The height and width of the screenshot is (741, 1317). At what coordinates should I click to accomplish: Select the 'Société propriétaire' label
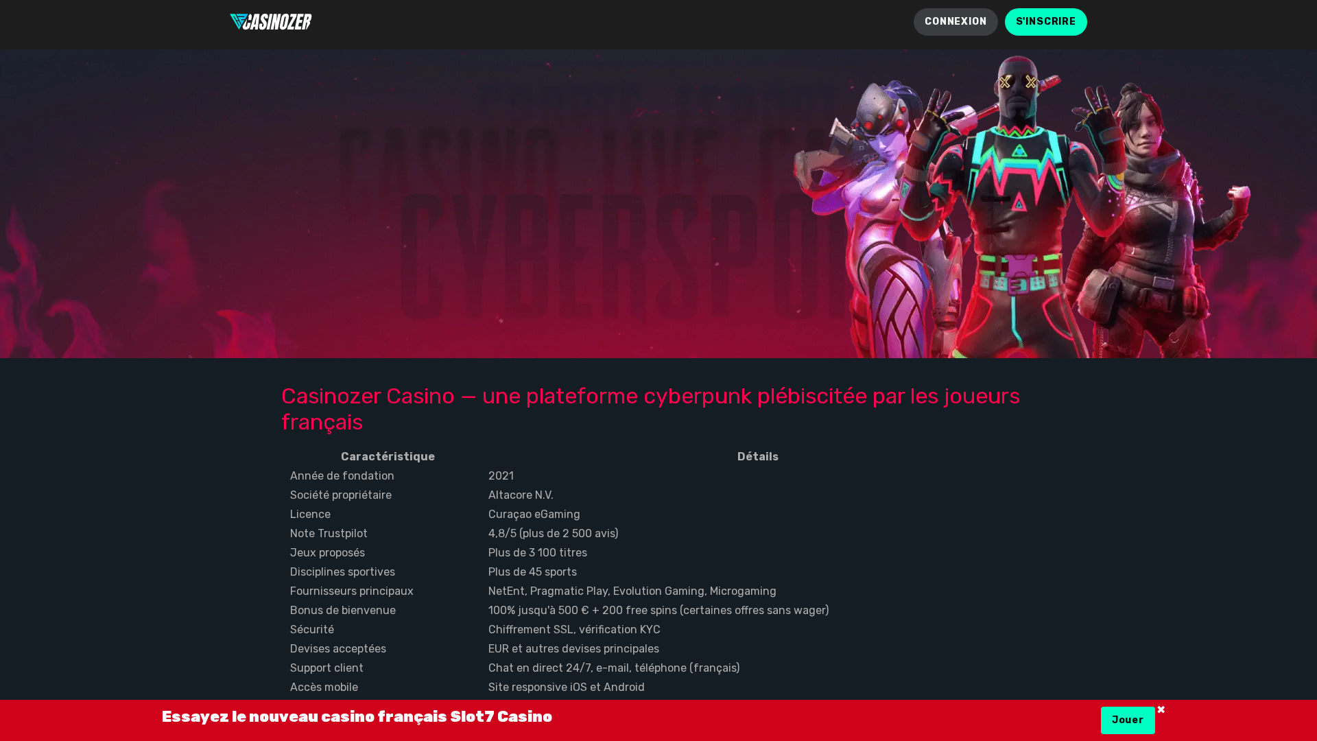(x=341, y=495)
